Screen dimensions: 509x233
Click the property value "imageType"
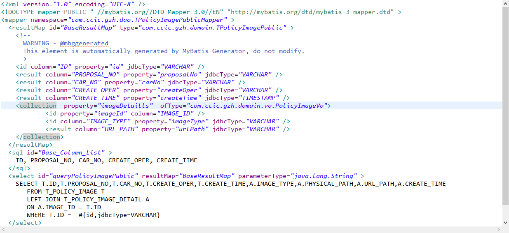188,121
